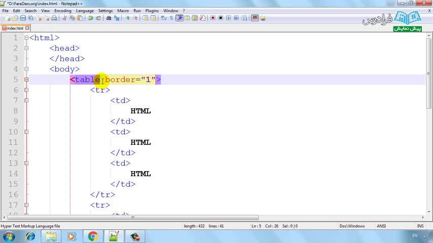Collapse the td fold marker on line 13

(26, 164)
